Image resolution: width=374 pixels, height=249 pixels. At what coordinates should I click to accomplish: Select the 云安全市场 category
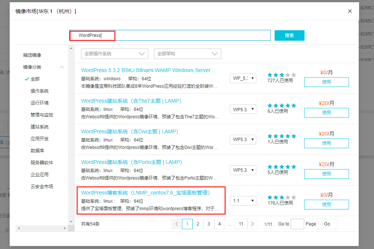click(42, 186)
